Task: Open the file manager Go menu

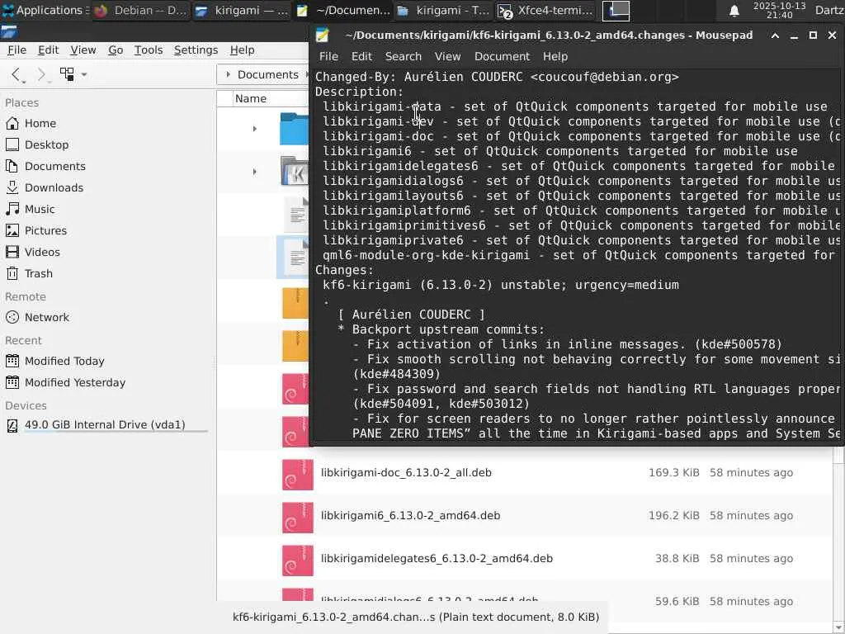Action: pyautogui.click(x=116, y=50)
